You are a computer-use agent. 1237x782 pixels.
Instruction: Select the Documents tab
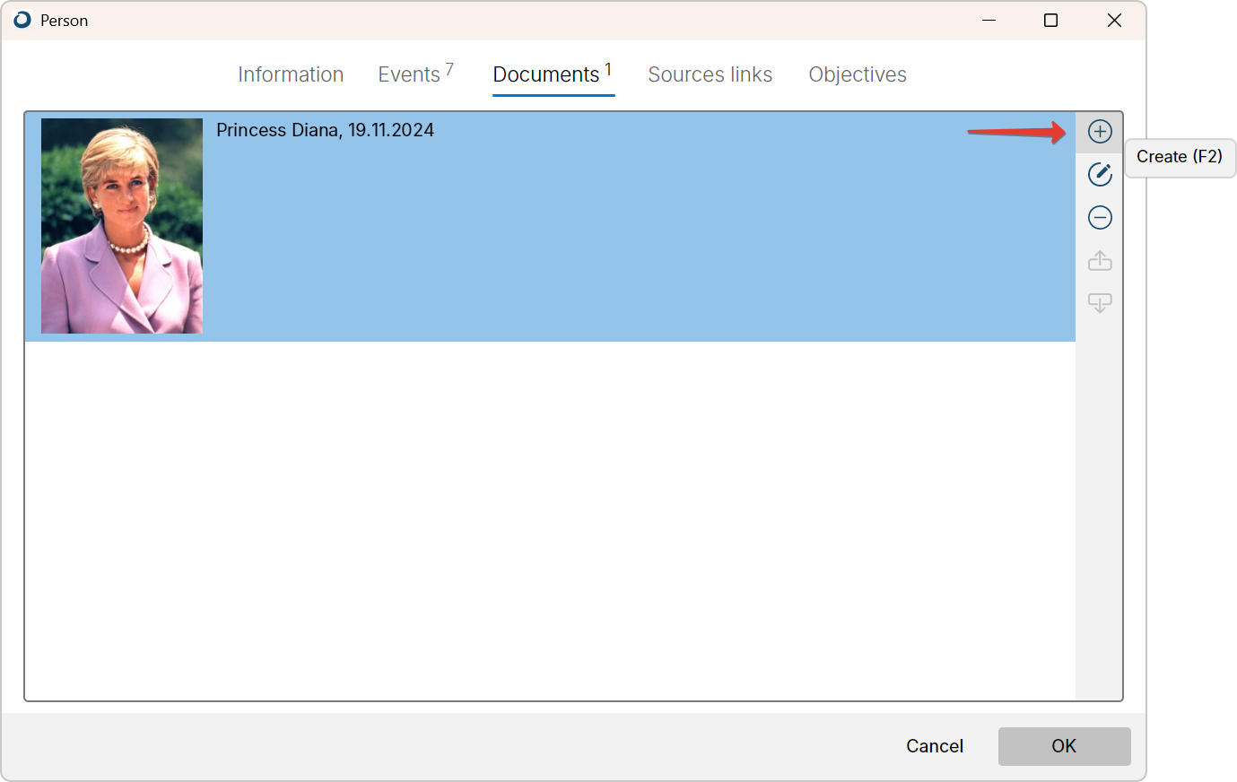pyautogui.click(x=546, y=74)
